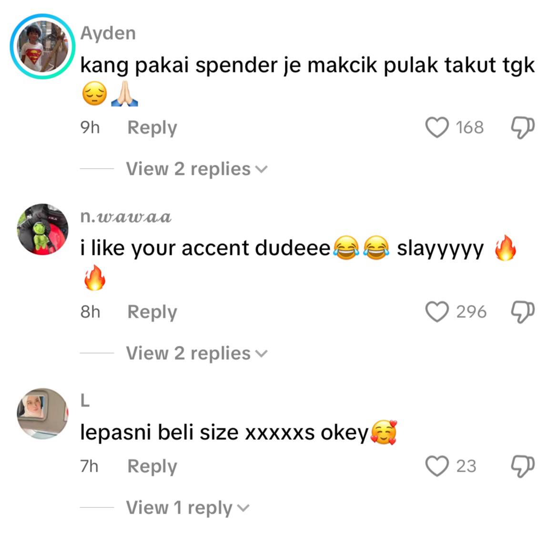557x536 pixels.
Task: Open n.wawaa's frog plush profile picture
Action: [42, 230]
